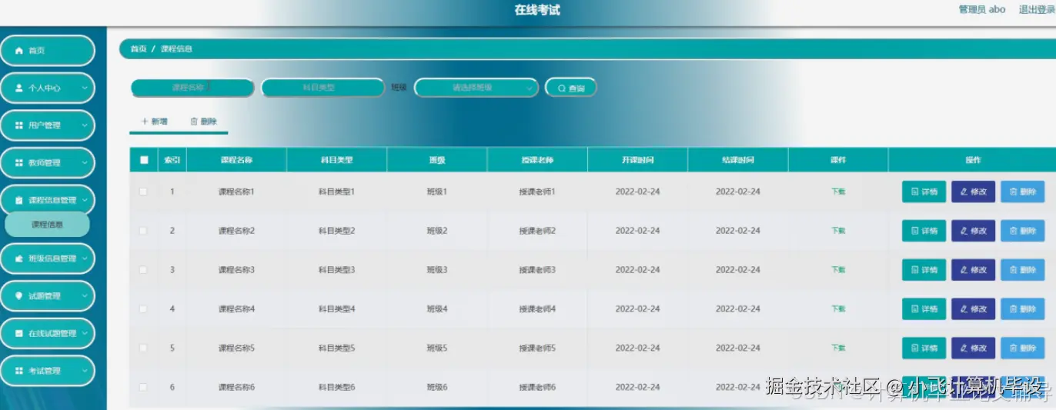Tick the checkbox for row 课程名称3

point(143,270)
